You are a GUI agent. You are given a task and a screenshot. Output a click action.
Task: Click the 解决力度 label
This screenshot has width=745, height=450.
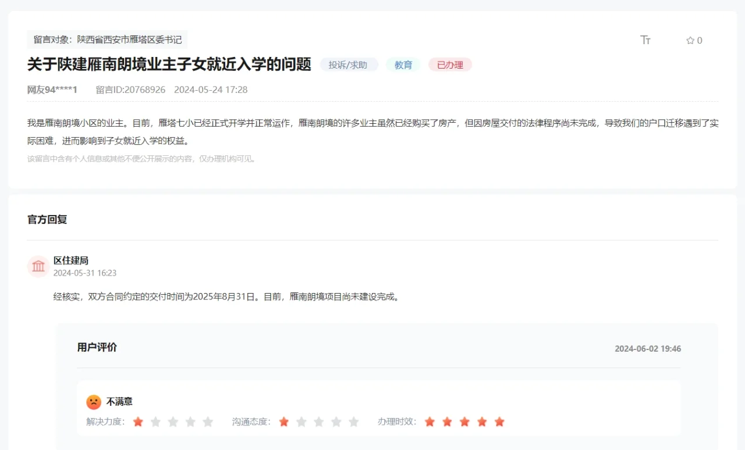click(105, 422)
